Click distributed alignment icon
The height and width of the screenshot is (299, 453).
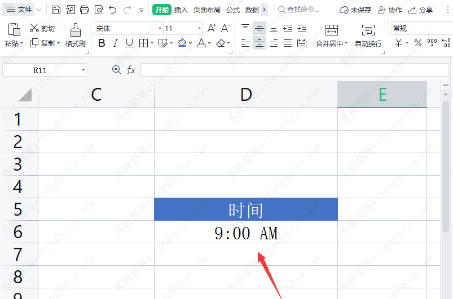pos(302,43)
